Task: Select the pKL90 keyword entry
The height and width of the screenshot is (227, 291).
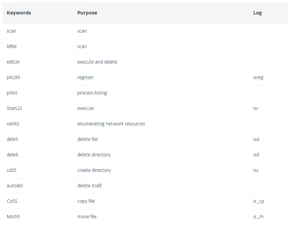Action: (x=13, y=77)
